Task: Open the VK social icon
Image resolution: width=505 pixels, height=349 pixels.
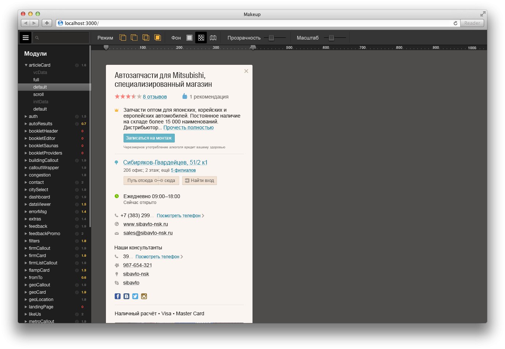Action: coord(126,296)
